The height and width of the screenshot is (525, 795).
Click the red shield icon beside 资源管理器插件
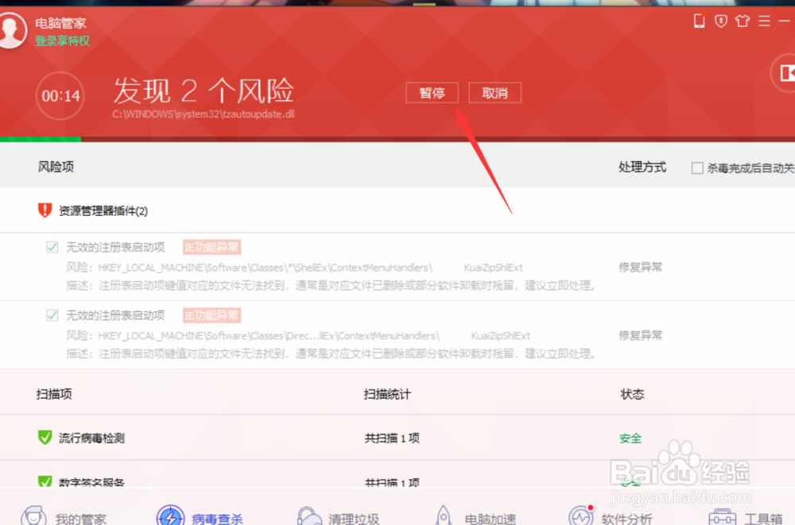(45, 210)
